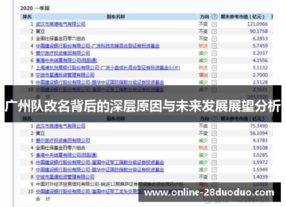Click 全国社保基金四零六组合 in the 3.9108 row

click(x=61, y=148)
